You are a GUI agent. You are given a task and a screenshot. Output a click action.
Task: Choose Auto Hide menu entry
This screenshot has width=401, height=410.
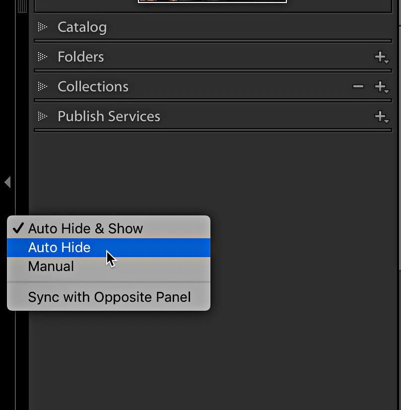pos(109,247)
